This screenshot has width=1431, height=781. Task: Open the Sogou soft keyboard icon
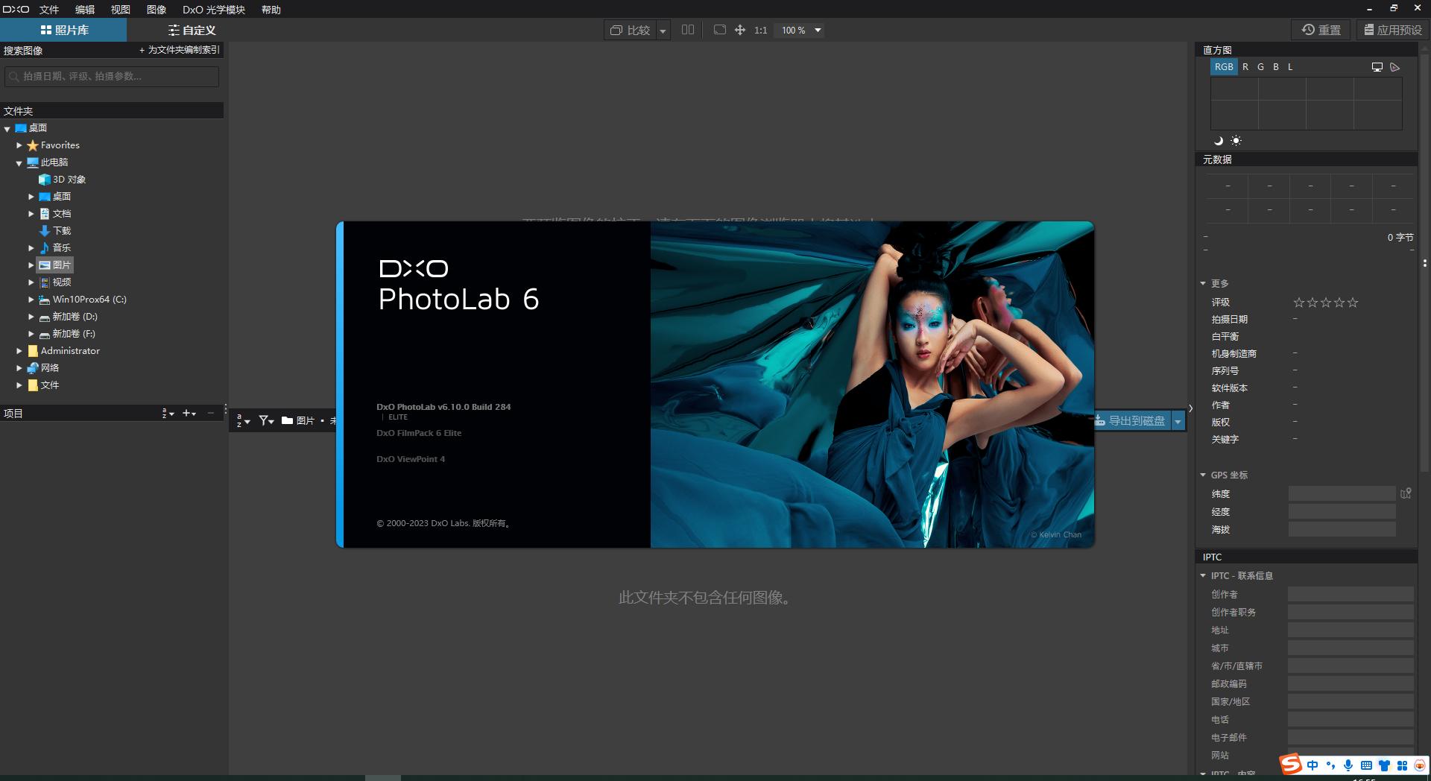tap(1366, 765)
